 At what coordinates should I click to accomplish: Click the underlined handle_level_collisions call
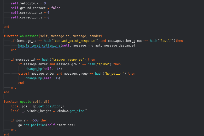39,46
